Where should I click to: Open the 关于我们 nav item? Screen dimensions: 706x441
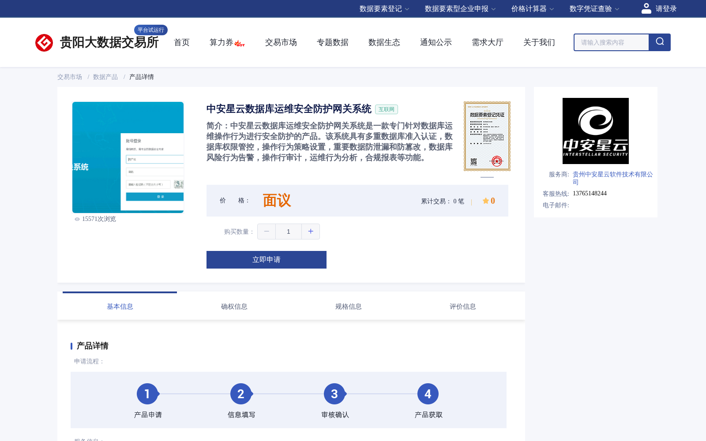(539, 42)
